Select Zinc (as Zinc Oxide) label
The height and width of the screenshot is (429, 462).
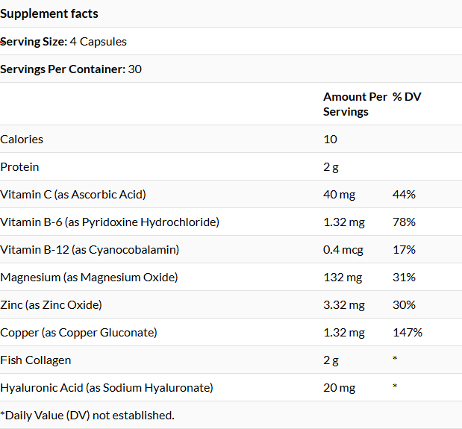[x=51, y=305]
